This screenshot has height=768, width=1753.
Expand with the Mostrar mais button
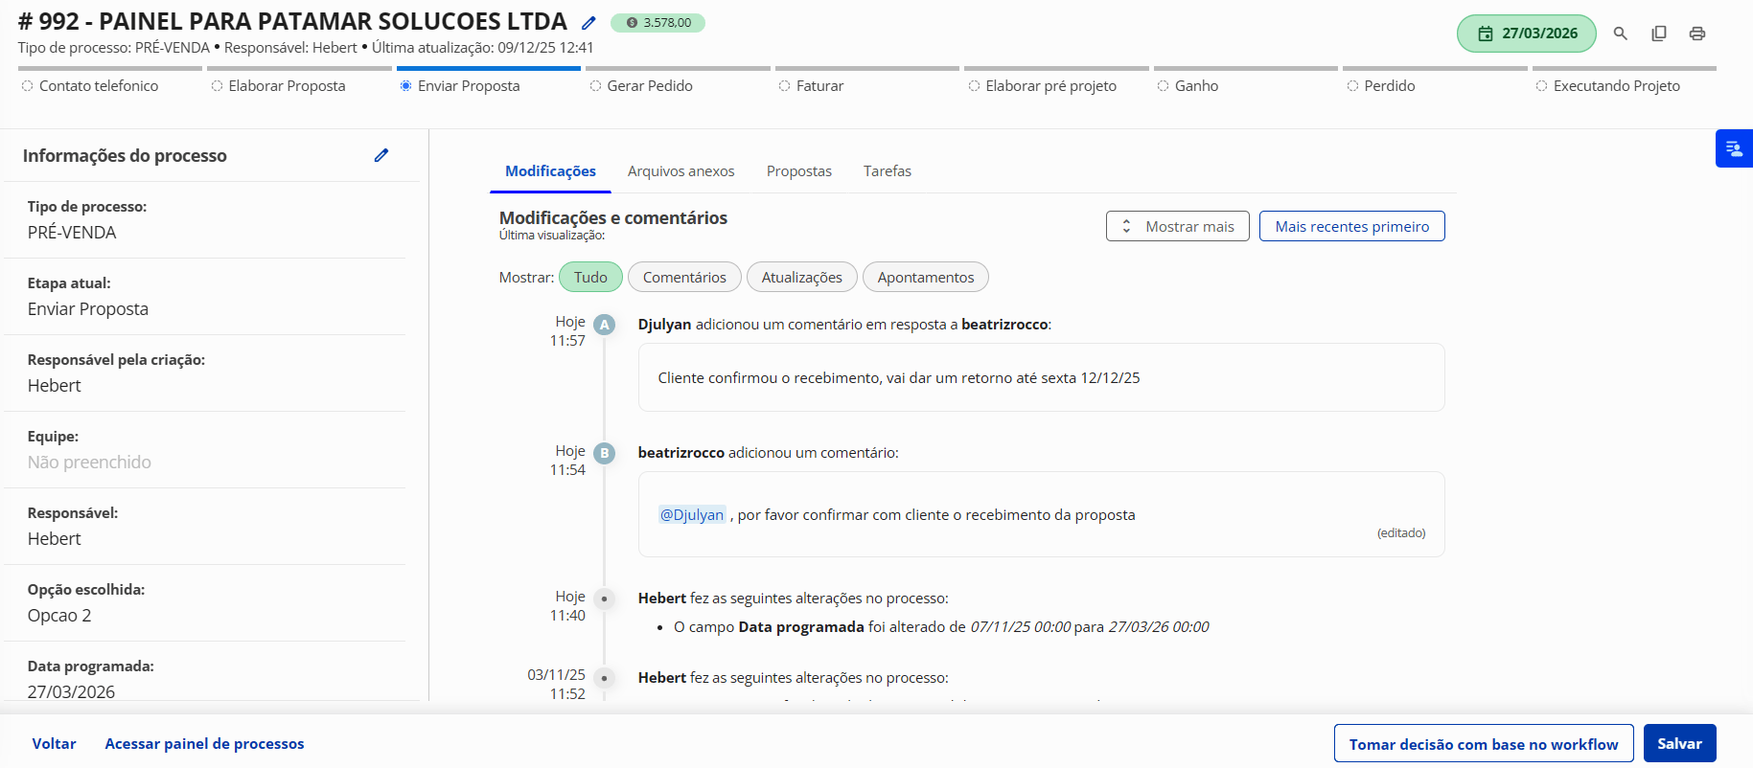1177,227
